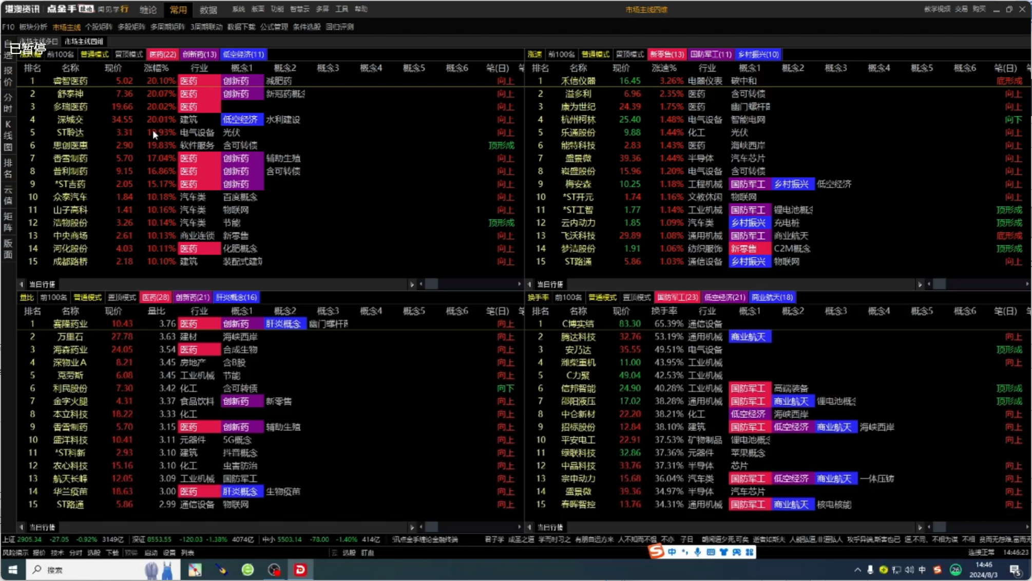Open the taskbar notification center icon
The image size is (1032, 581).
click(x=1015, y=570)
